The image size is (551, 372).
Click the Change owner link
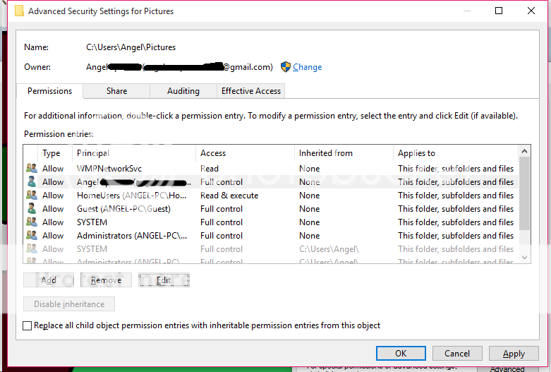pos(307,67)
